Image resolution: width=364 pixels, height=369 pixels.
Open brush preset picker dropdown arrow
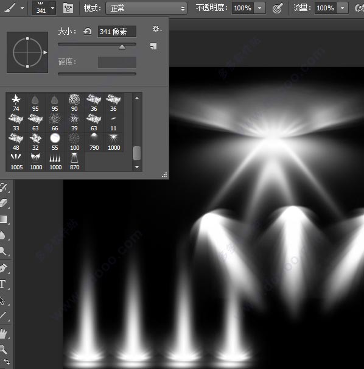click(x=53, y=9)
